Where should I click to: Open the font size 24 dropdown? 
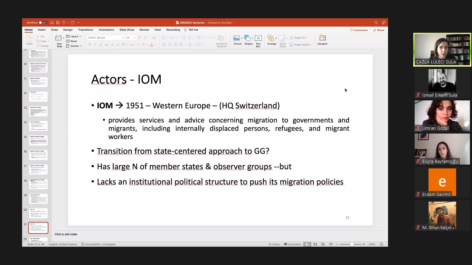coord(131,38)
